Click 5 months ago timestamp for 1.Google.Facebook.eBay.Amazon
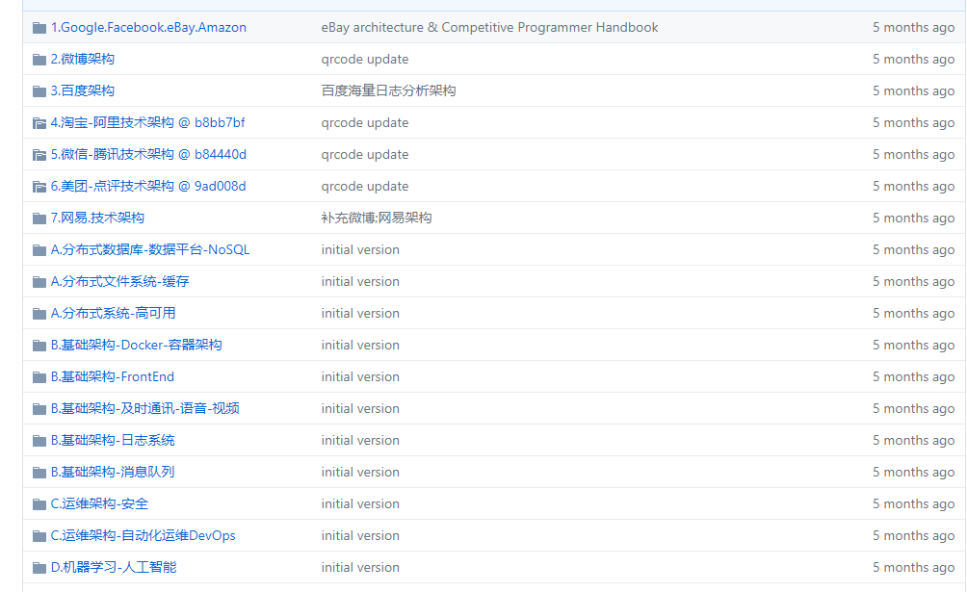This screenshot has height=592, width=967. point(913,27)
